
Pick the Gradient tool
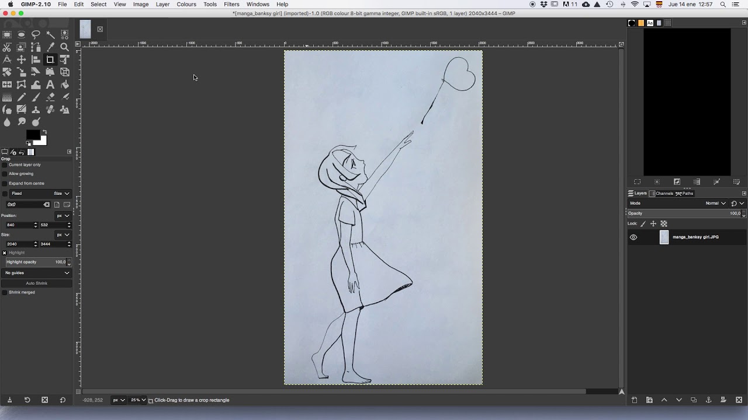click(x=7, y=97)
